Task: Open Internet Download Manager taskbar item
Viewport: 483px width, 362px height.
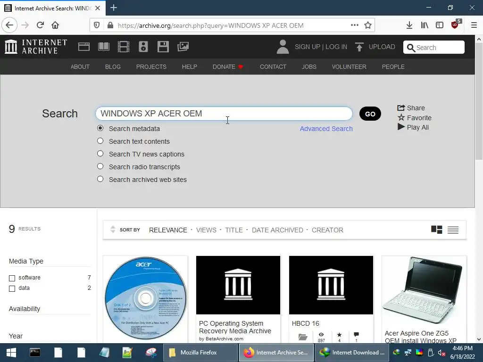Action: click(x=352, y=353)
